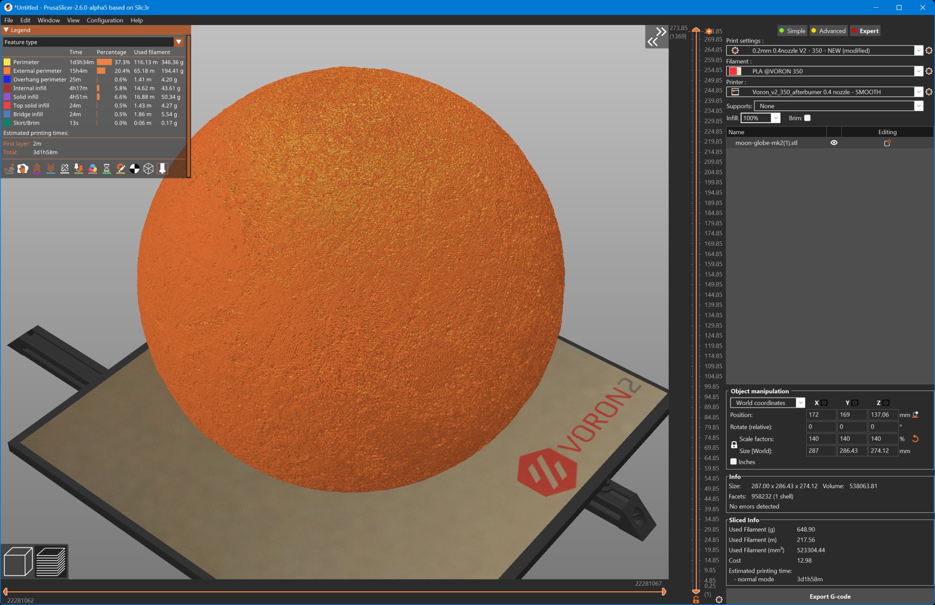Click Export G-code button
Screen dimensions: 935x605
click(x=830, y=596)
